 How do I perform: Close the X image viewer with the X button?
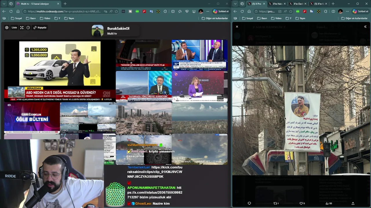237,27
